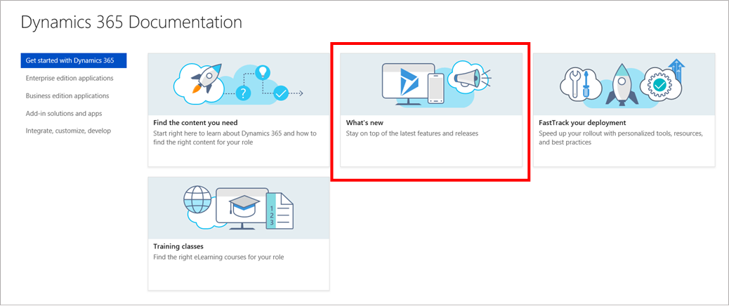Open the Find the content you need link

pos(196,123)
